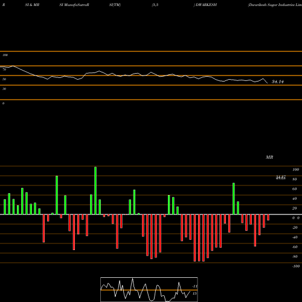Select the 60 label on the MR scale
This screenshot has width=302, height=302.
[x=294, y=189]
